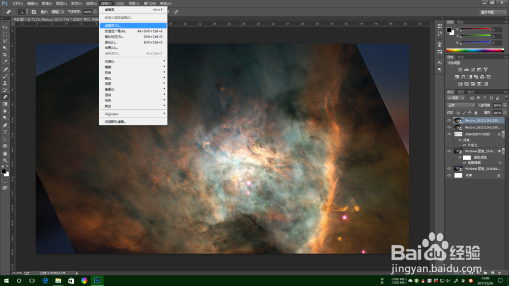Add Color Balance scales adjustment
Viewport: 509px width, 286px height.
[463, 77]
